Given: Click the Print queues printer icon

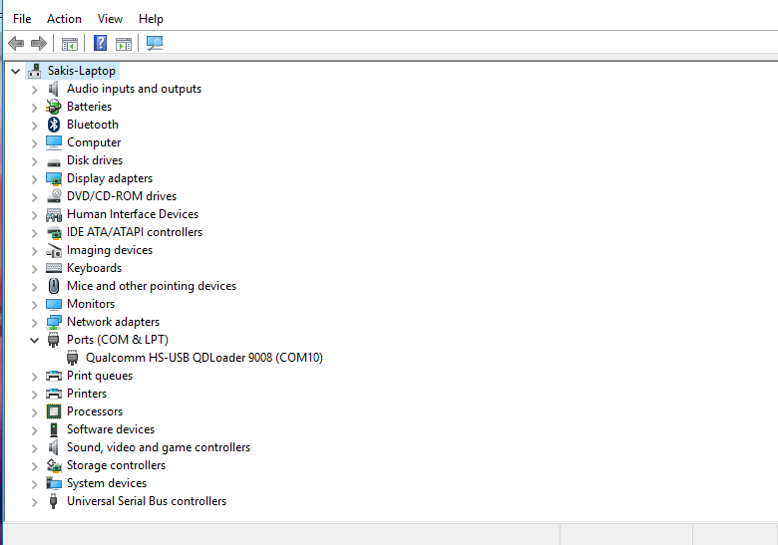Looking at the screenshot, I should 54,376.
